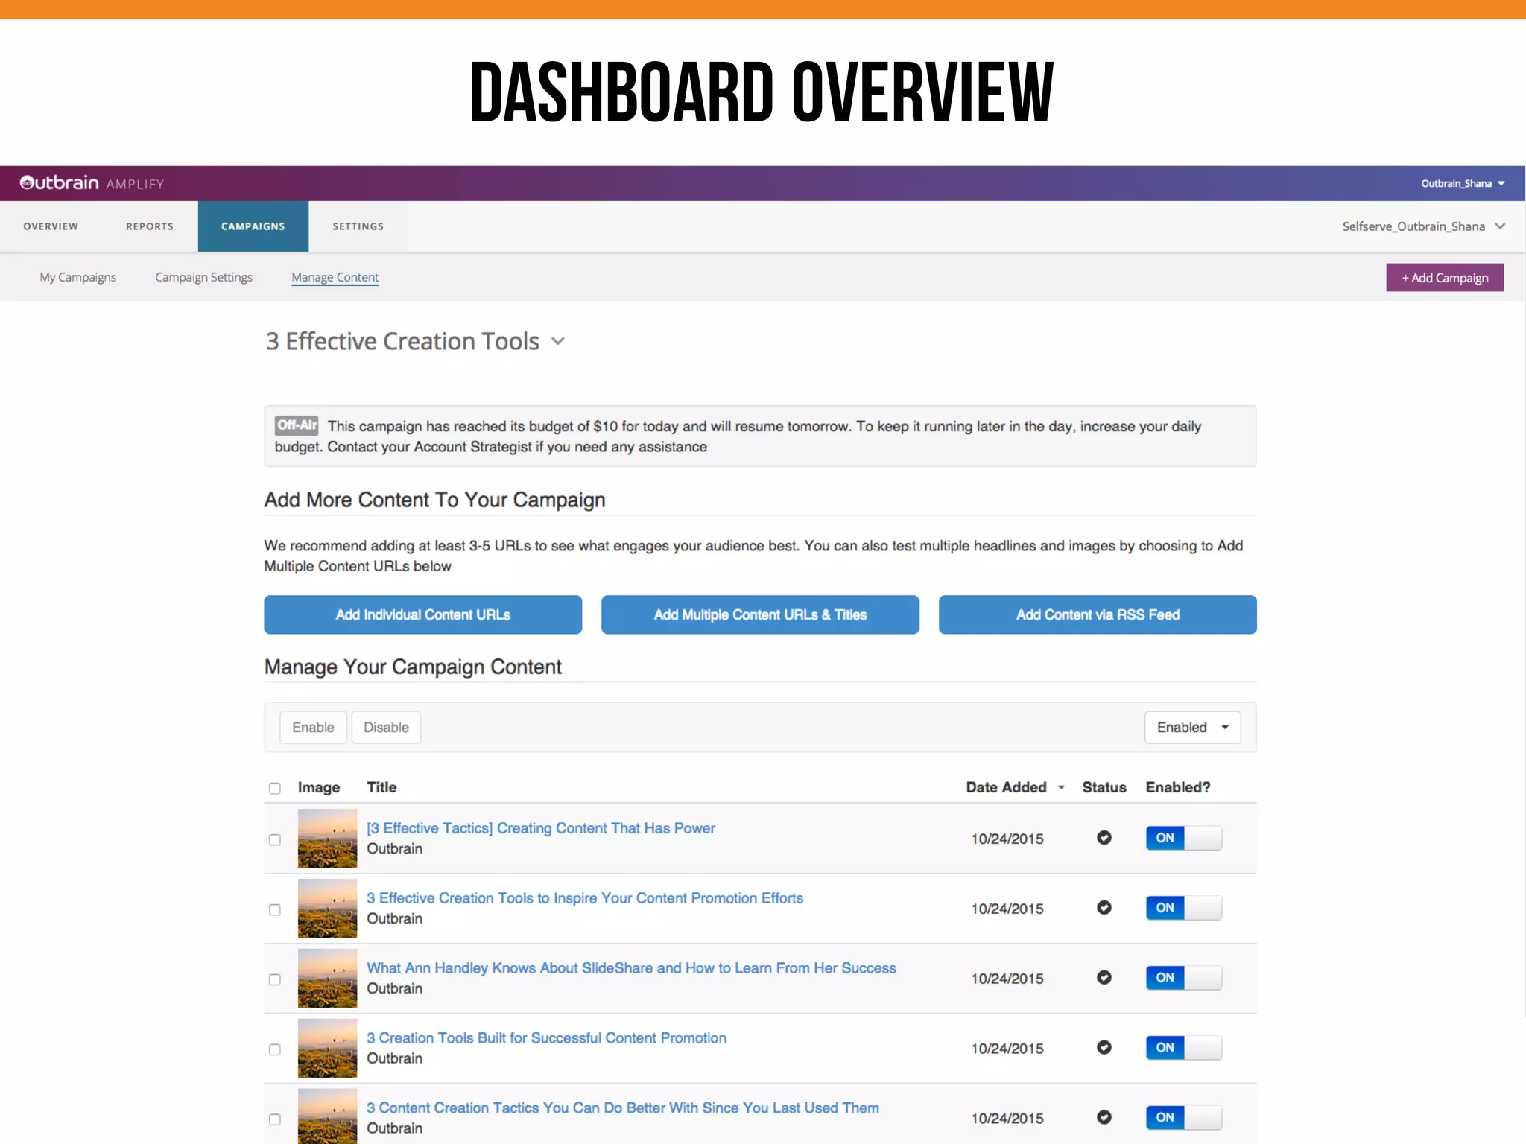The height and width of the screenshot is (1144, 1526).
Task: Click the Enabled? column header
Action: [x=1178, y=788]
